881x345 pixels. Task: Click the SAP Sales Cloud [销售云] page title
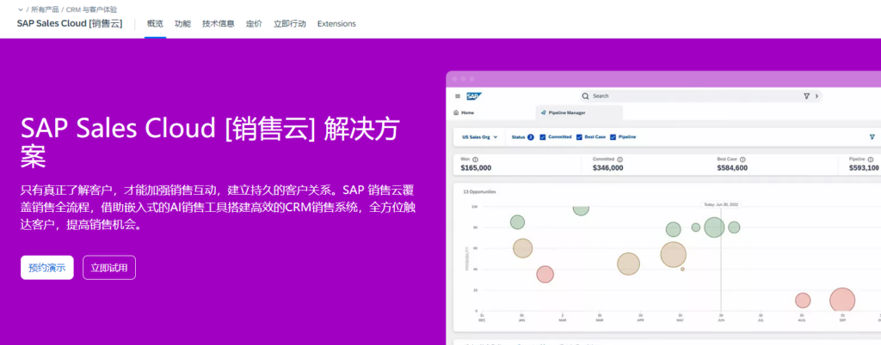(70, 23)
